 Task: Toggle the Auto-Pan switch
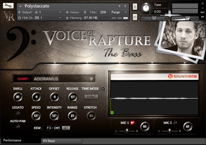(18, 126)
